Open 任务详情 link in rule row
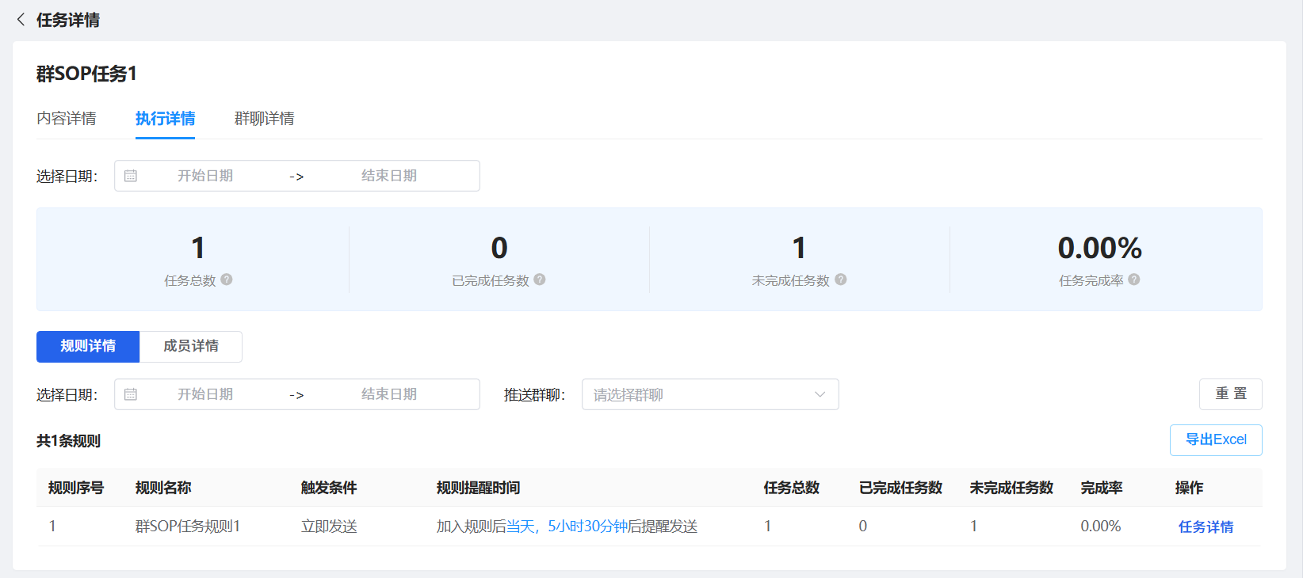 1206,527
